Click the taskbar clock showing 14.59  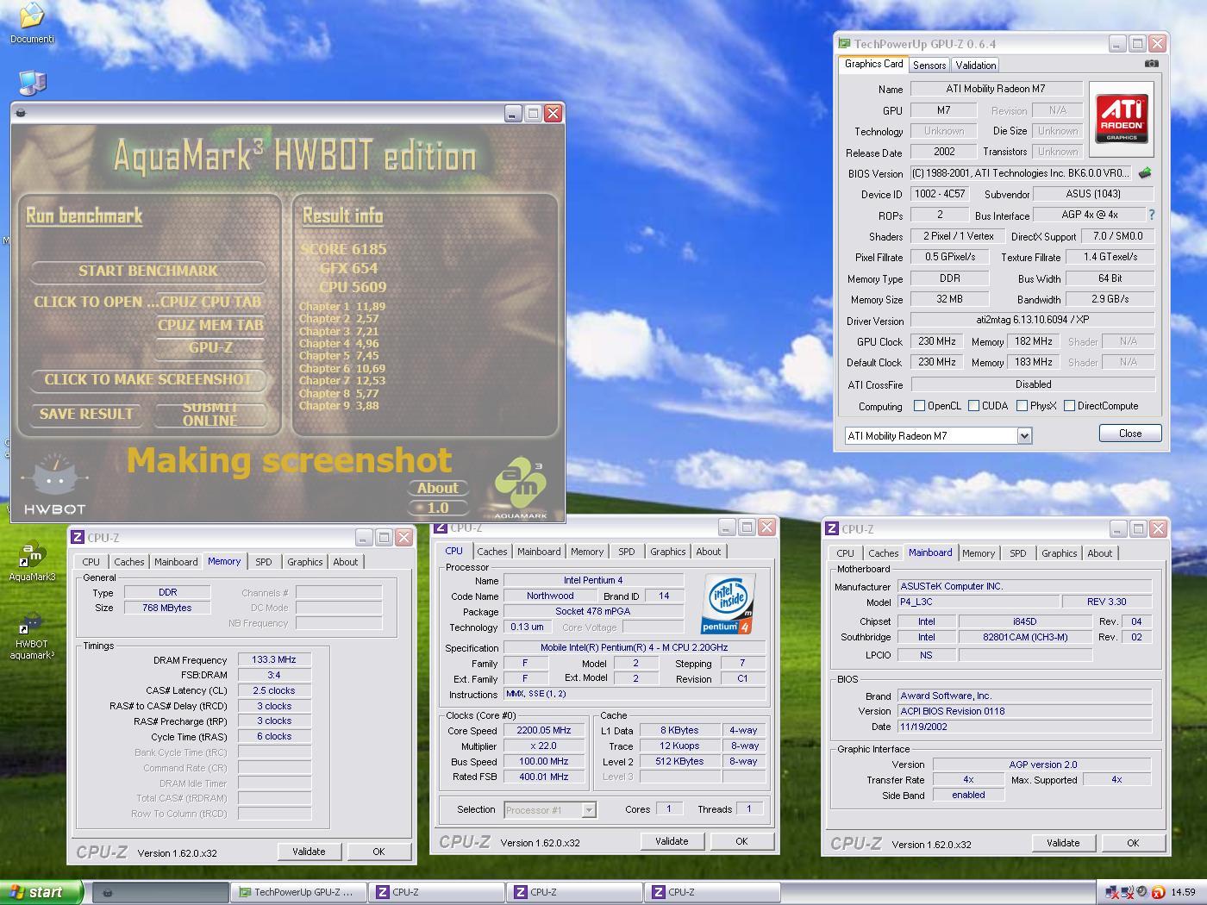pyautogui.click(x=1183, y=892)
